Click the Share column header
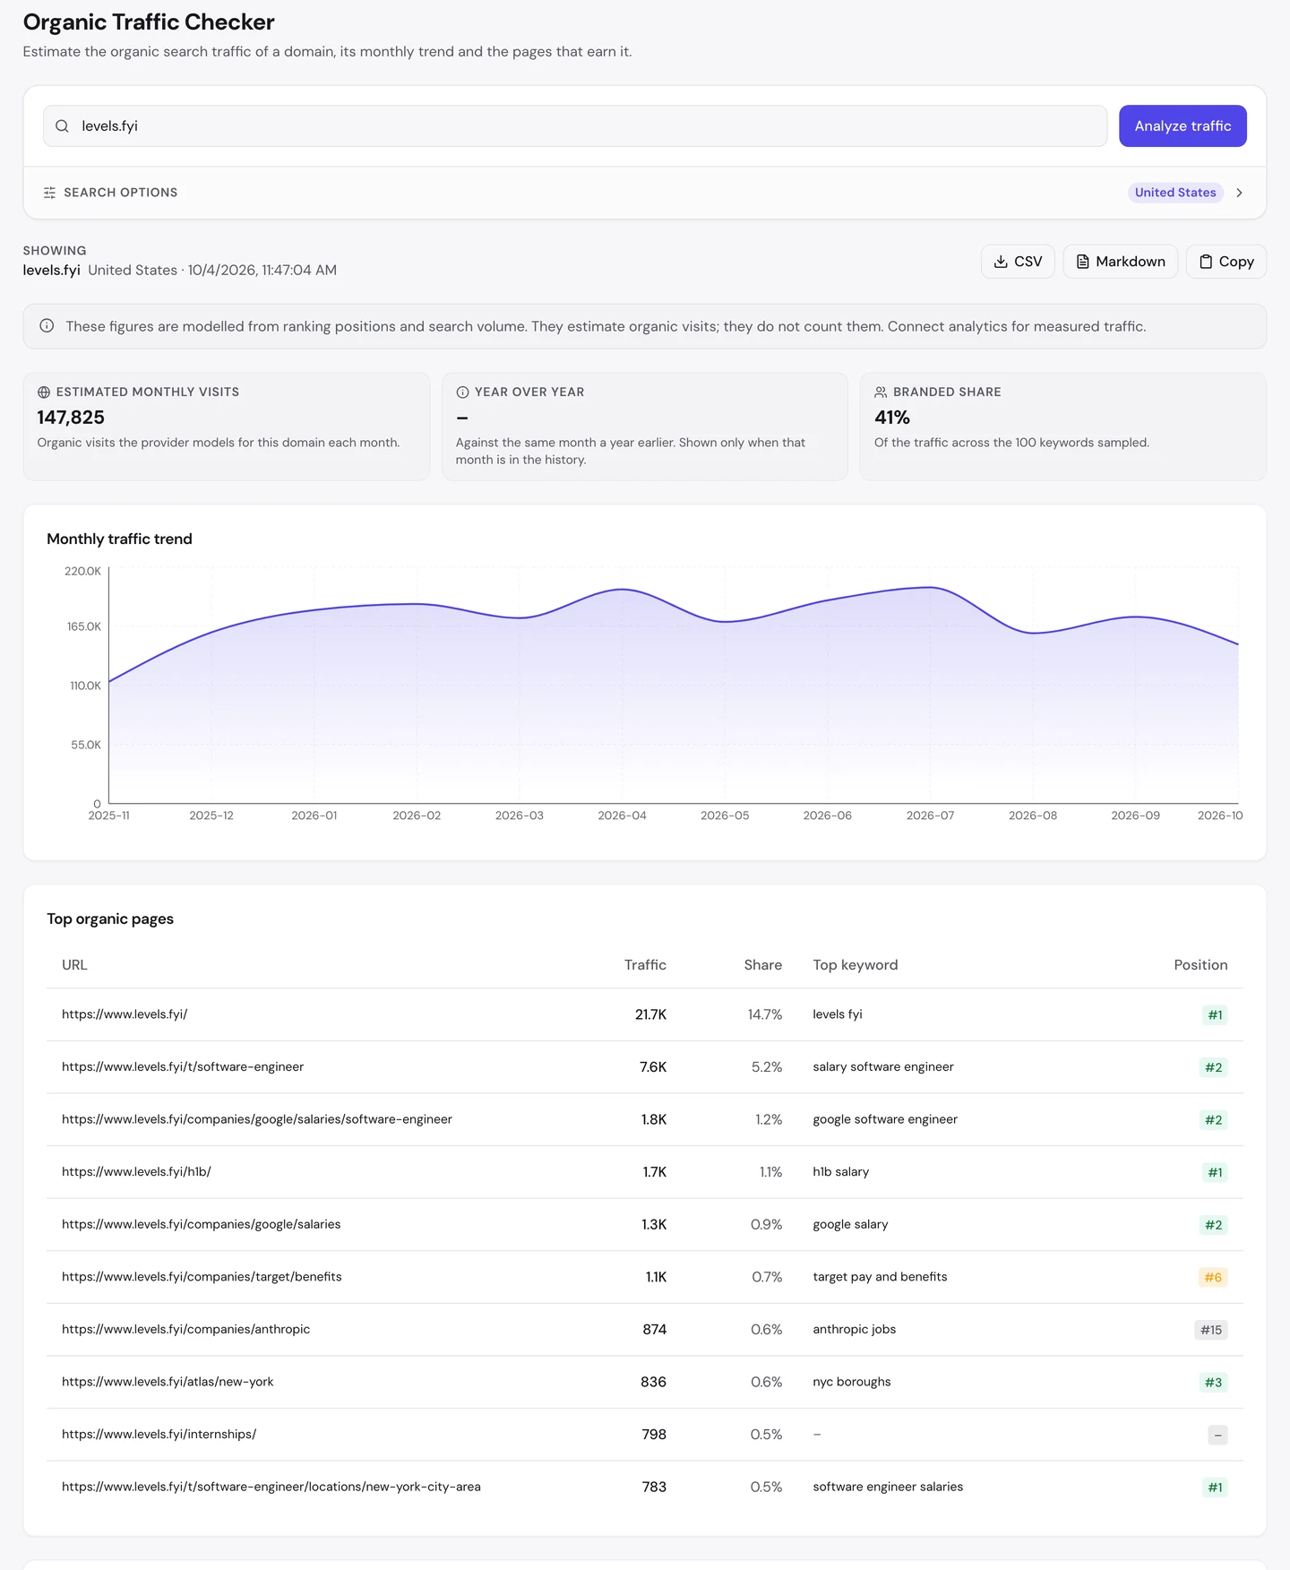This screenshot has height=1570, width=1290. [763, 965]
